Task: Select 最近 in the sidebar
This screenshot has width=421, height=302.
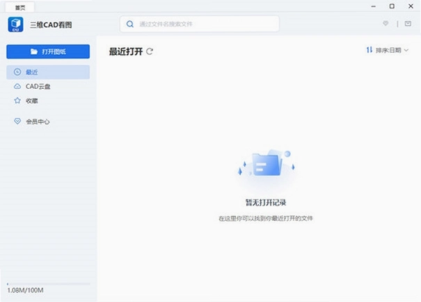Action: tap(48, 72)
